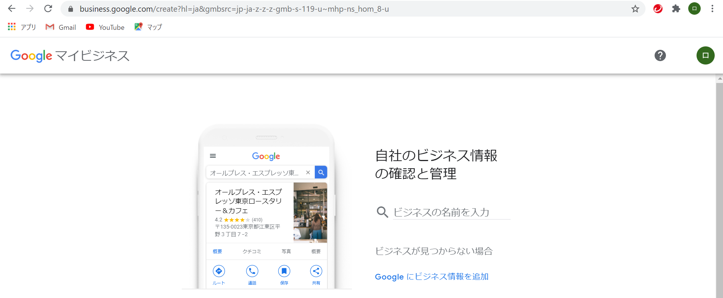The width and height of the screenshot is (723, 298).
Task: Click the blue search button in phone mockup
Action: point(321,172)
